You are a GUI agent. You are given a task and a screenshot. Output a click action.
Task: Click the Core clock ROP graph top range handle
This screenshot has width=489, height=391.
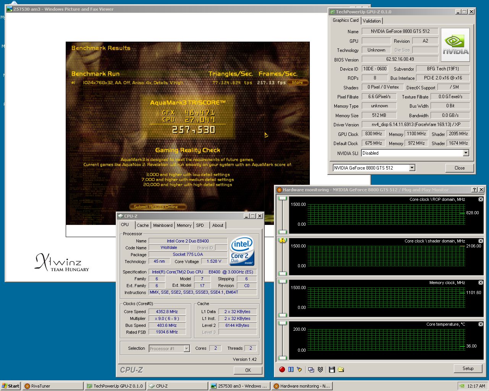click(283, 199)
